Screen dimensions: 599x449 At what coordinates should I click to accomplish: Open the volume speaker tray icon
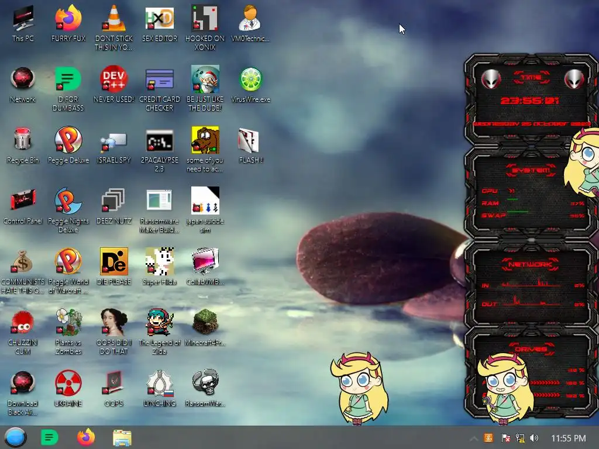(534, 438)
